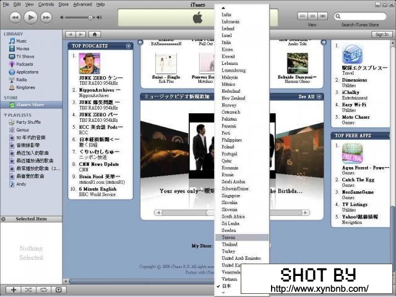
Task: Choose Taiwan in the country list
Action: (242, 238)
